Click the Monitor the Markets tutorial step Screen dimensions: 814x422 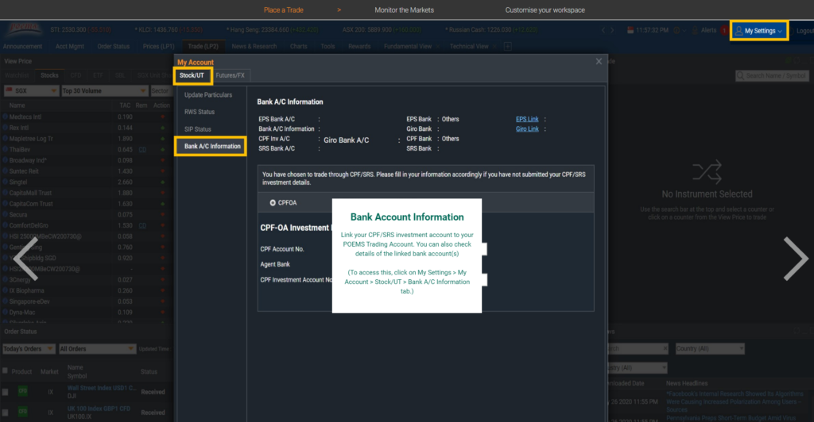point(404,10)
